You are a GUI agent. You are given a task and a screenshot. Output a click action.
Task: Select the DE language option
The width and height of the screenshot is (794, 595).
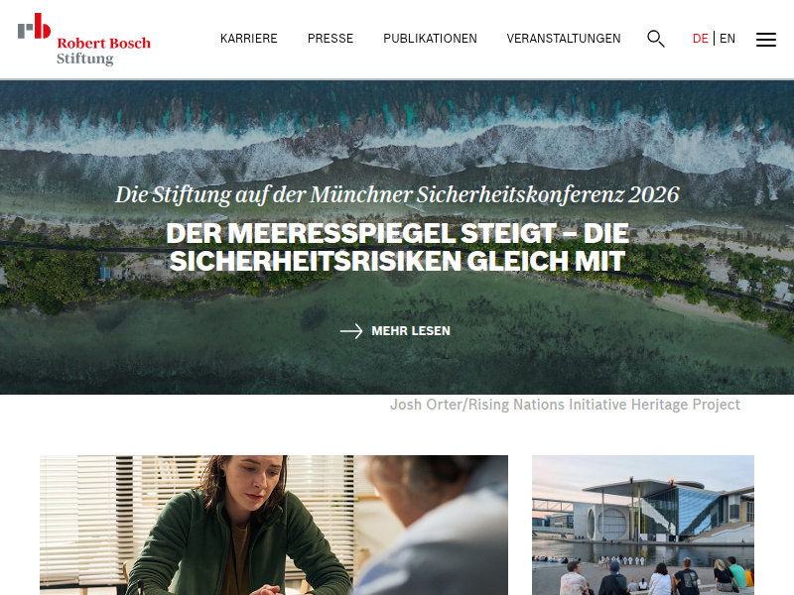pos(700,39)
